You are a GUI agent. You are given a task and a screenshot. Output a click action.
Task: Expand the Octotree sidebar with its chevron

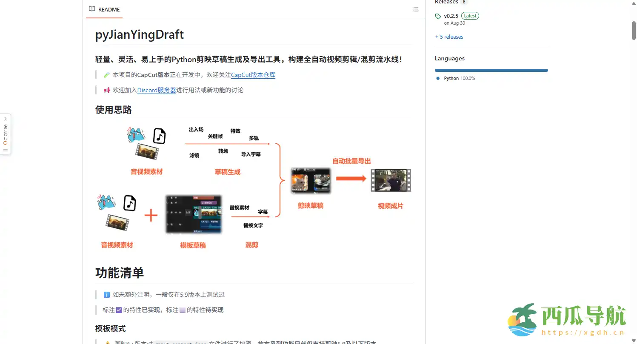[6, 119]
